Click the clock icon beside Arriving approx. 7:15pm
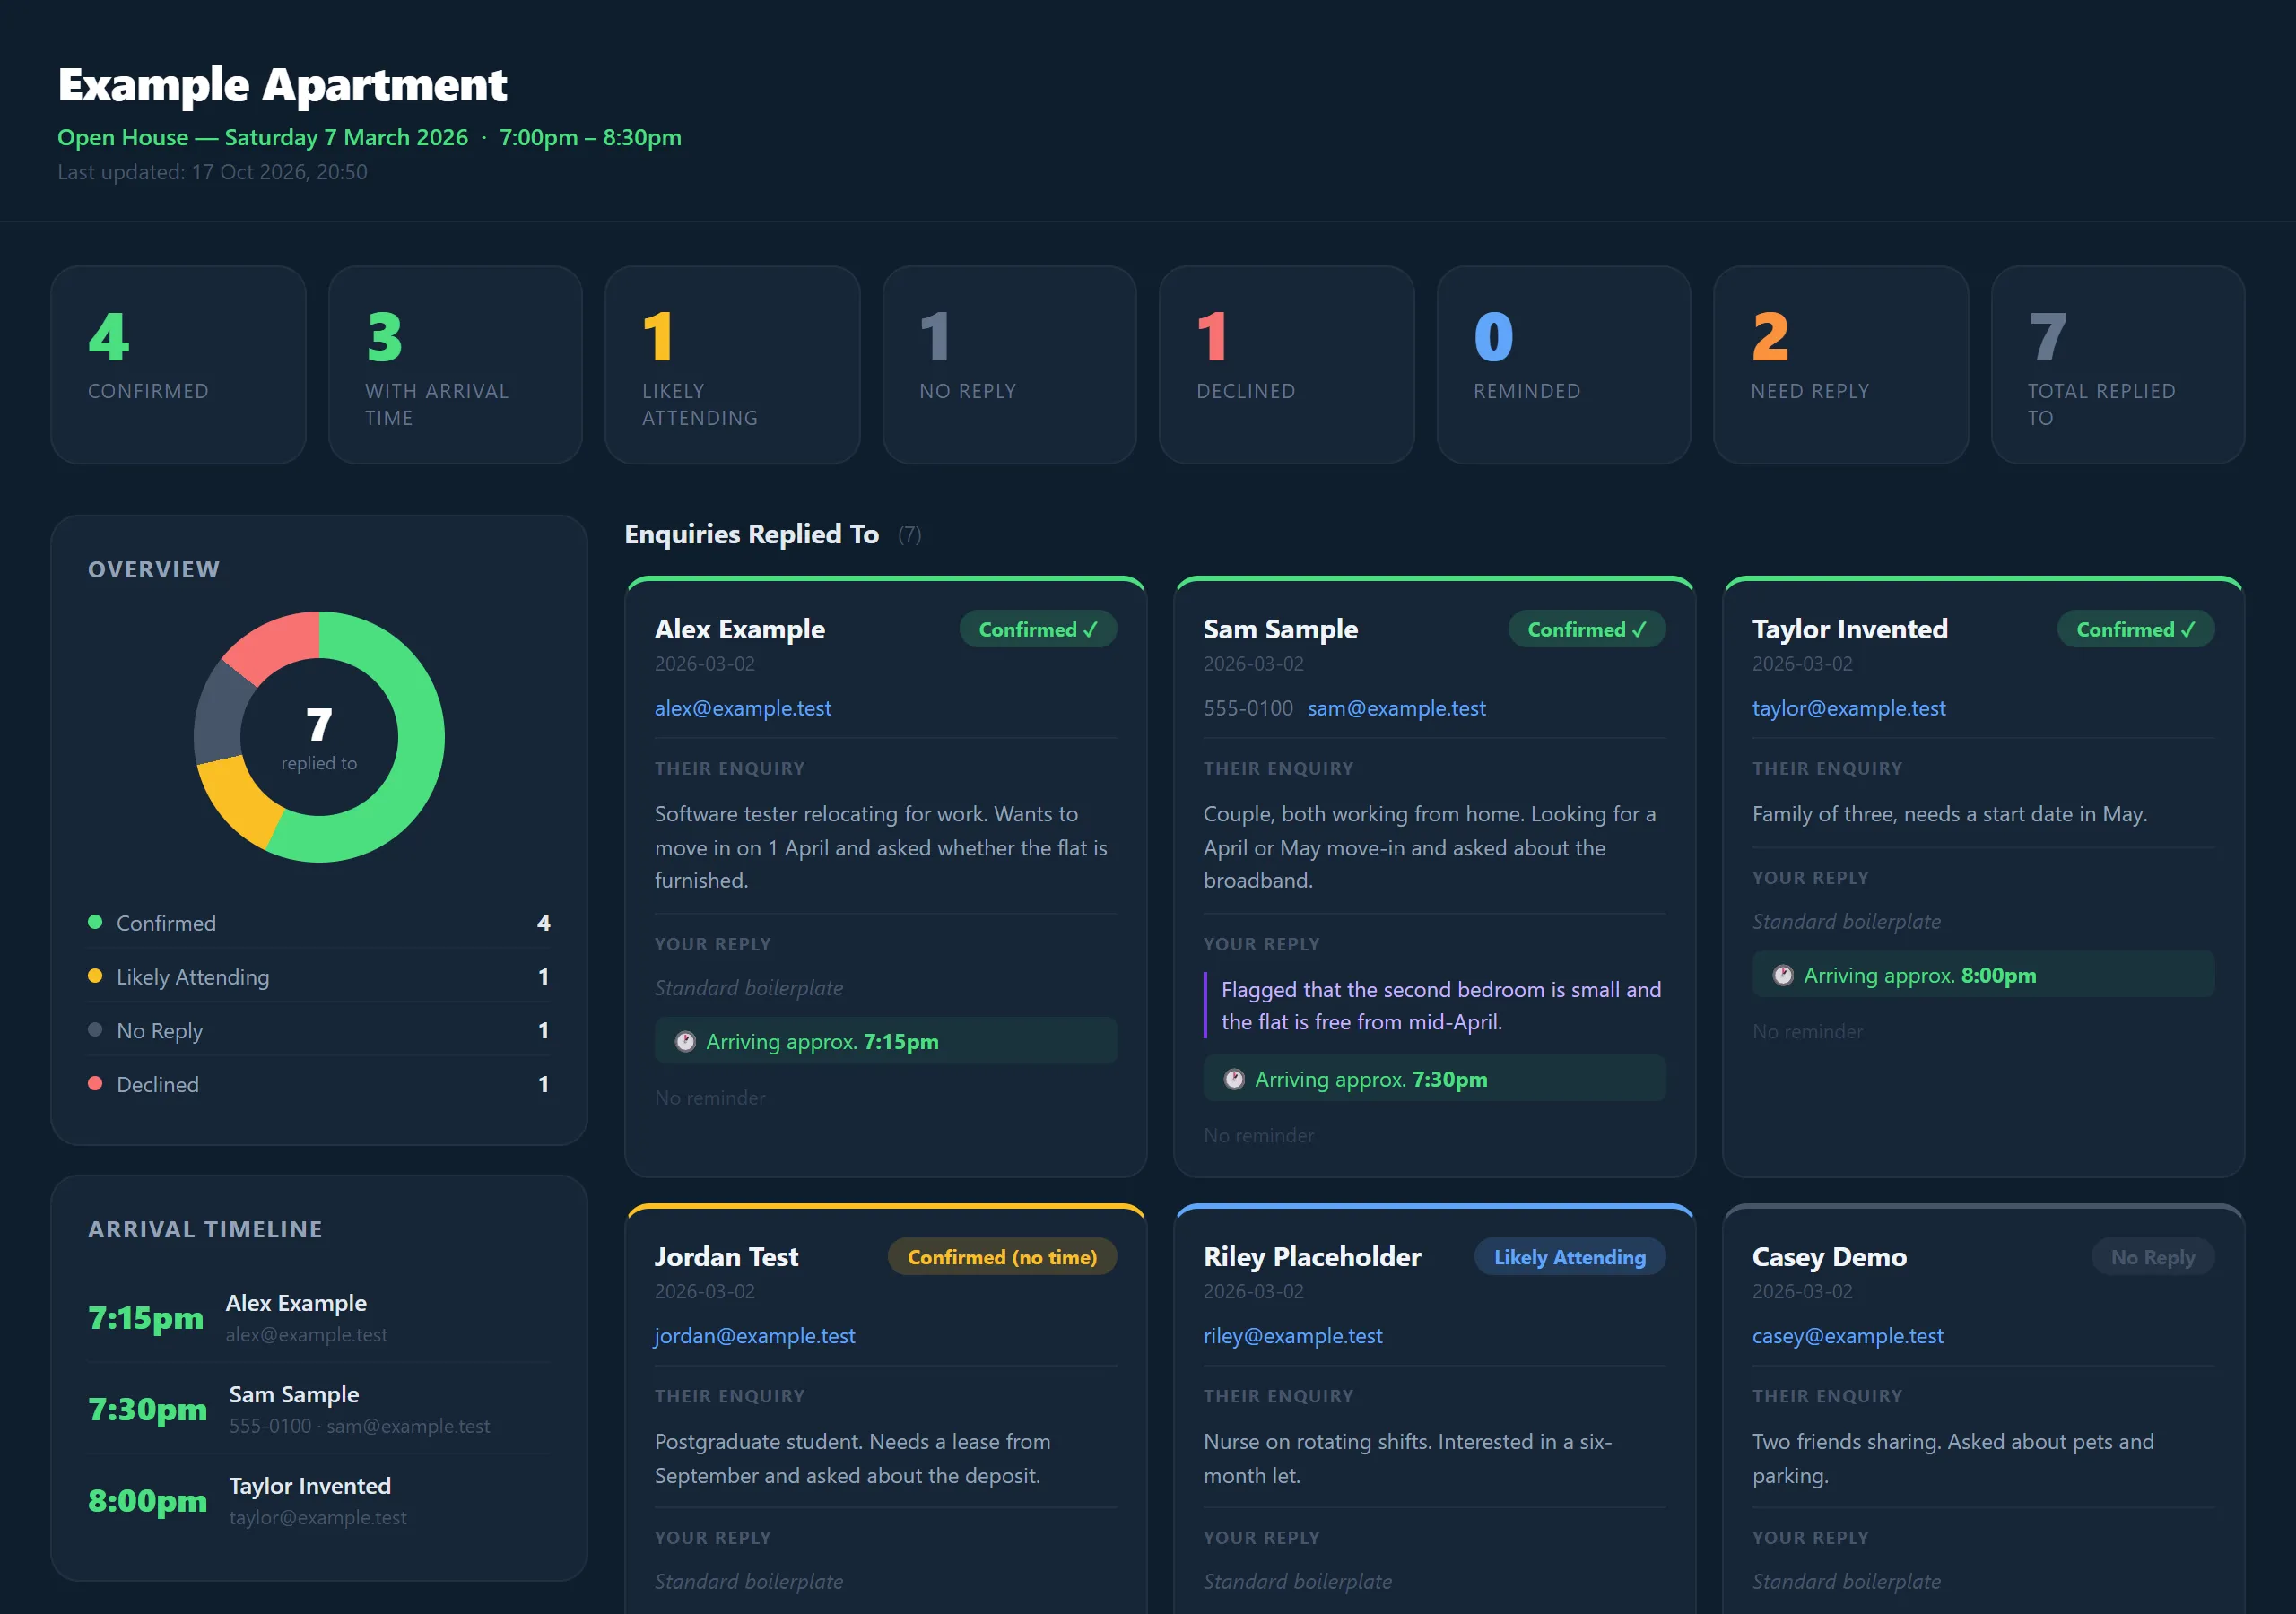 (685, 1042)
